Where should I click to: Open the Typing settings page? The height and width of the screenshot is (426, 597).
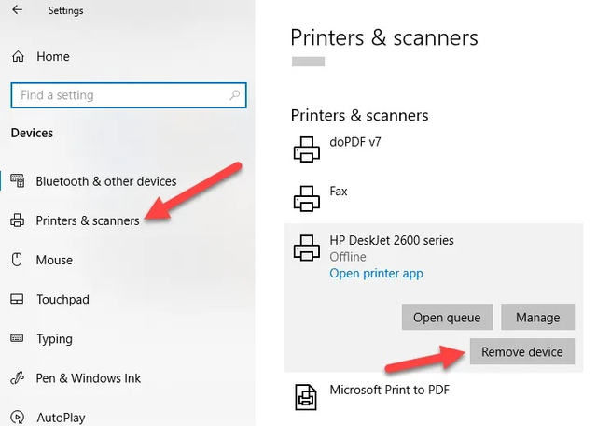[56, 338]
